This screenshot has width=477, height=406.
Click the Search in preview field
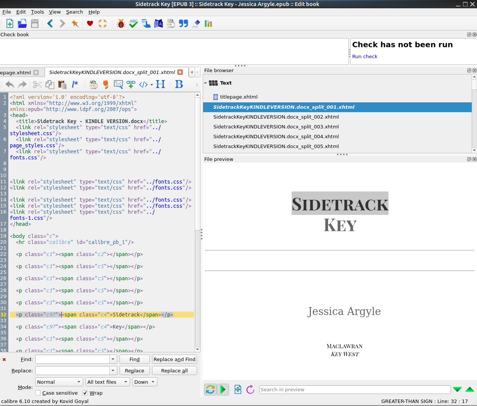354,389
